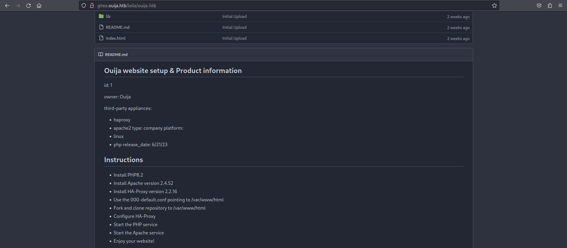The image size is (567, 248).
Task: Open insecure connection padlock info
Action: (92, 6)
